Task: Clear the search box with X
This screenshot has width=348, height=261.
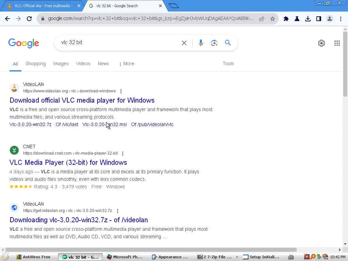Action: (x=184, y=43)
